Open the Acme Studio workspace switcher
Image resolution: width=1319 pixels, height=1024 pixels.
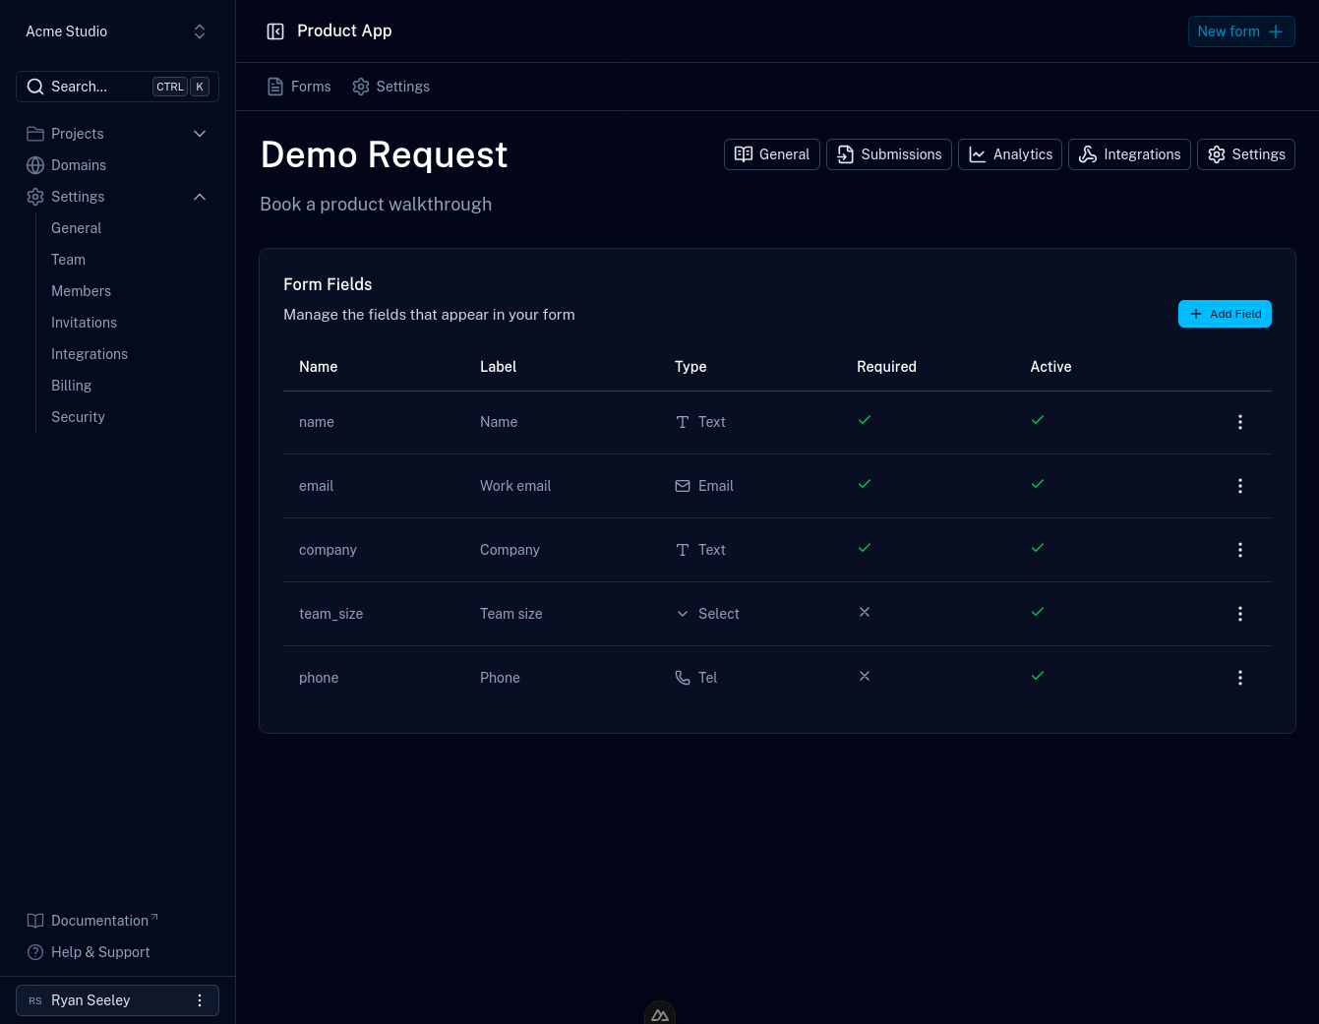(117, 31)
